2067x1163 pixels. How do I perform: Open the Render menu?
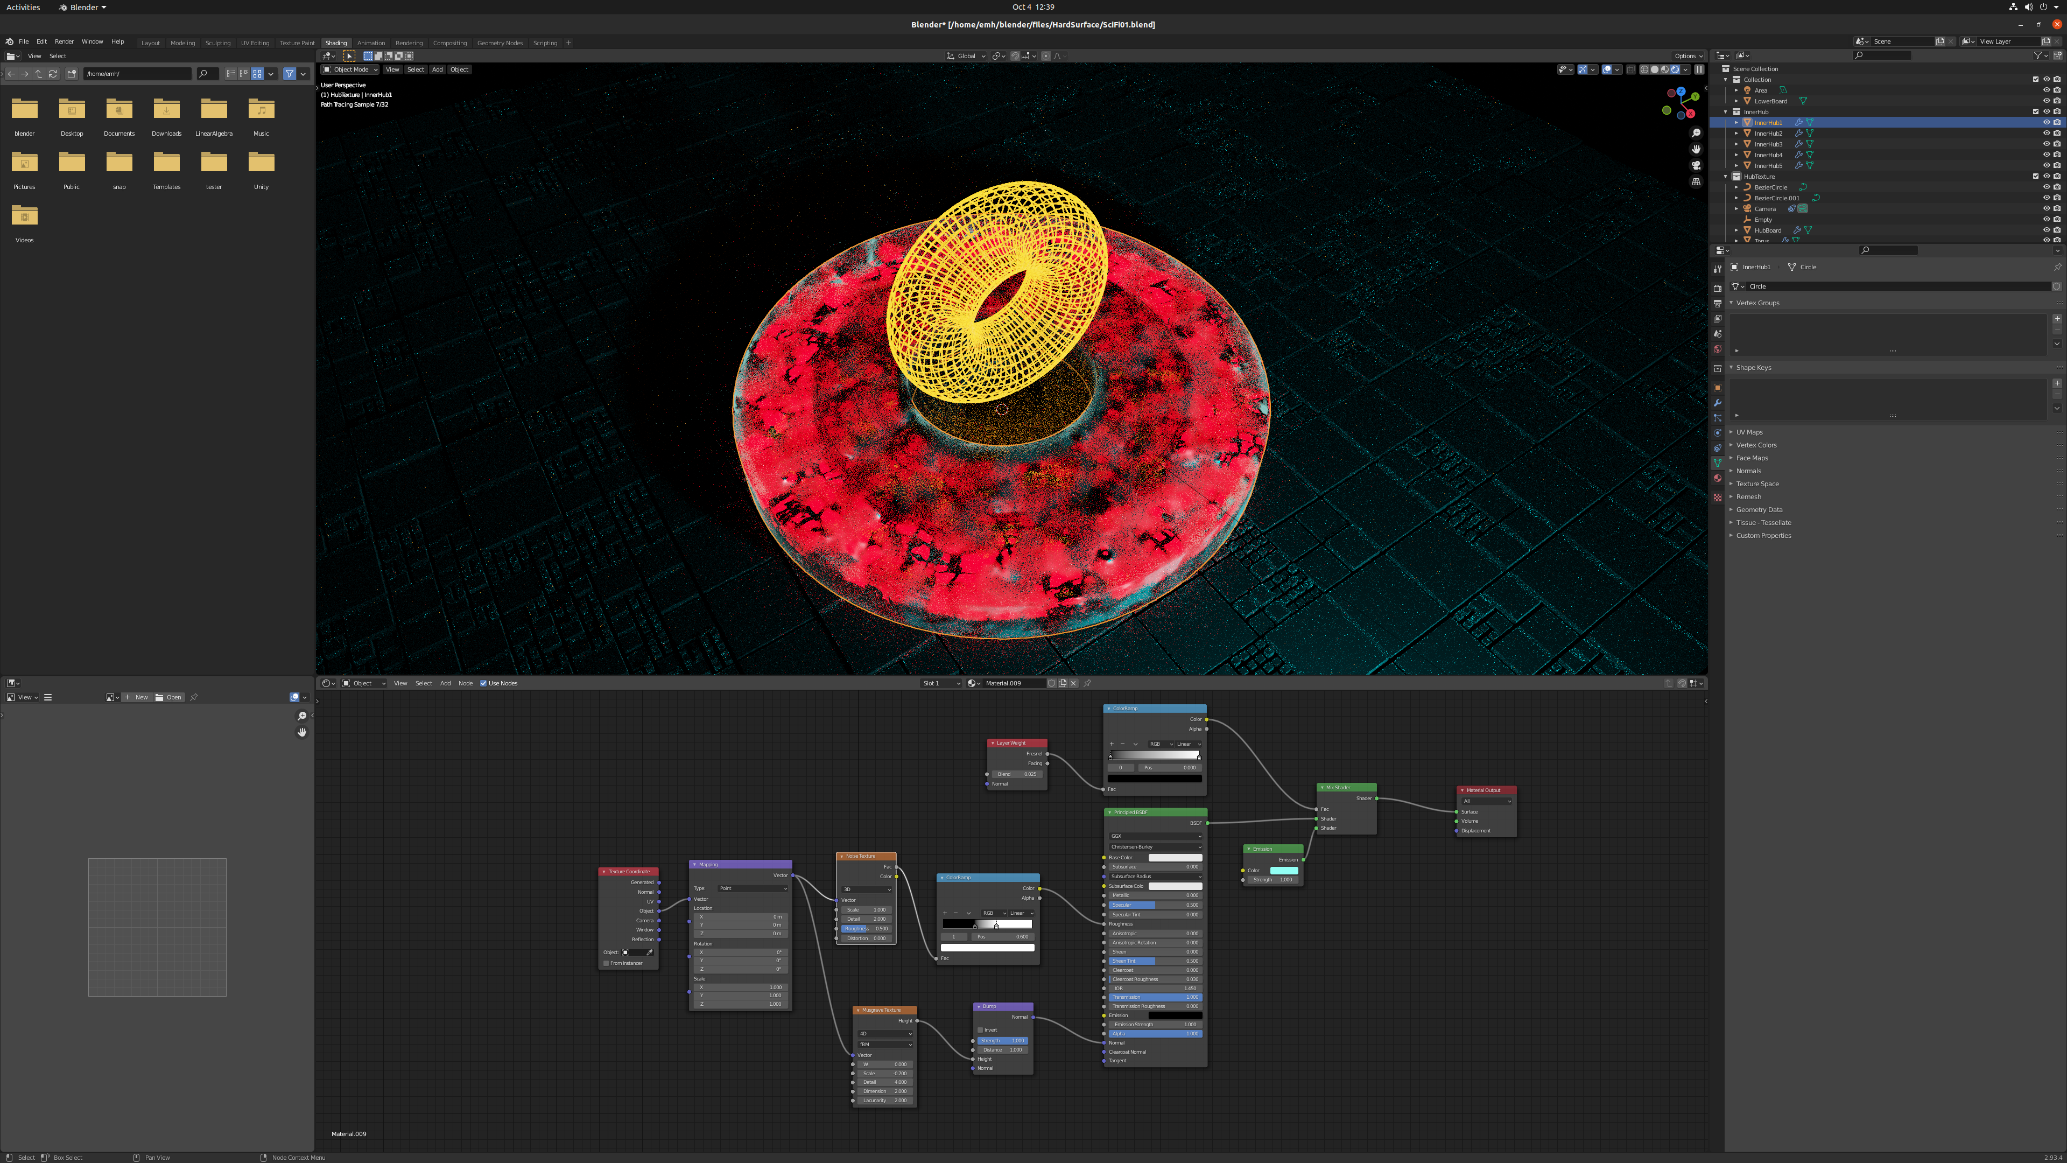click(x=64, y=42)
